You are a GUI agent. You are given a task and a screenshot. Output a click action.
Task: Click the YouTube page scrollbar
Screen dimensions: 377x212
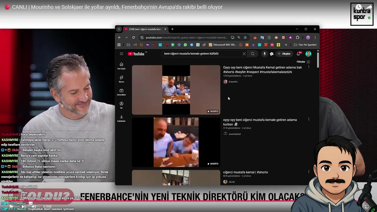318,60
